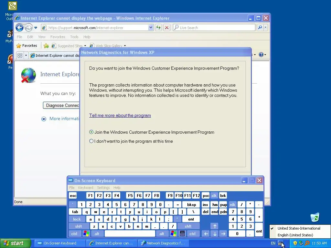Click the psc print screen key
This screenshot has height=248, width=331.
coord(206,196)
